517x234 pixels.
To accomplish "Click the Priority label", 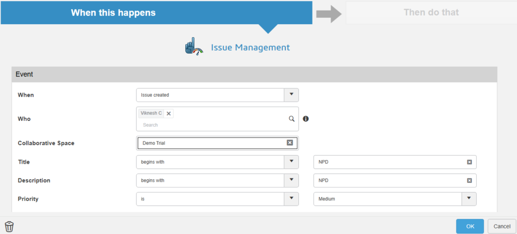I will 28,199.
